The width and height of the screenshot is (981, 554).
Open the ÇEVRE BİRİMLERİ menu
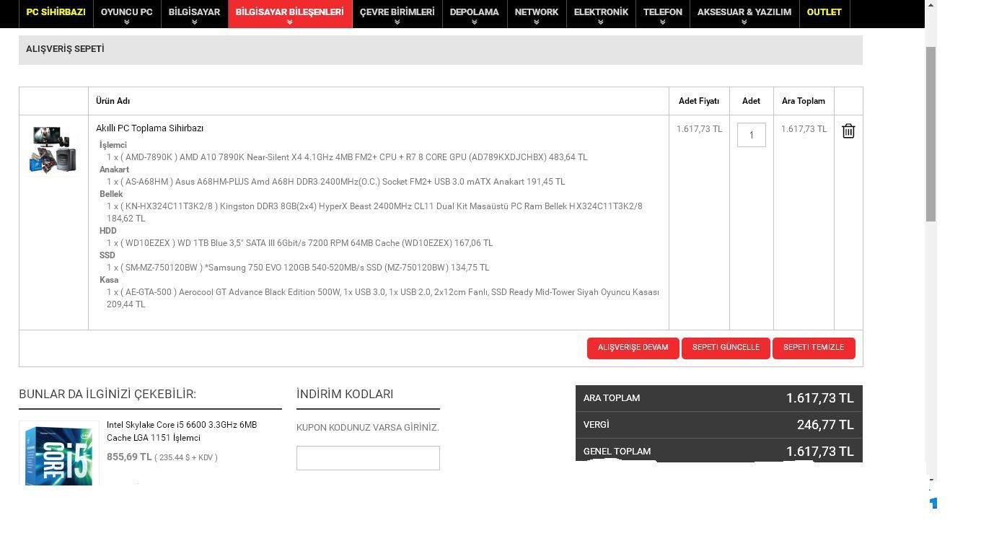pos(397,12)
